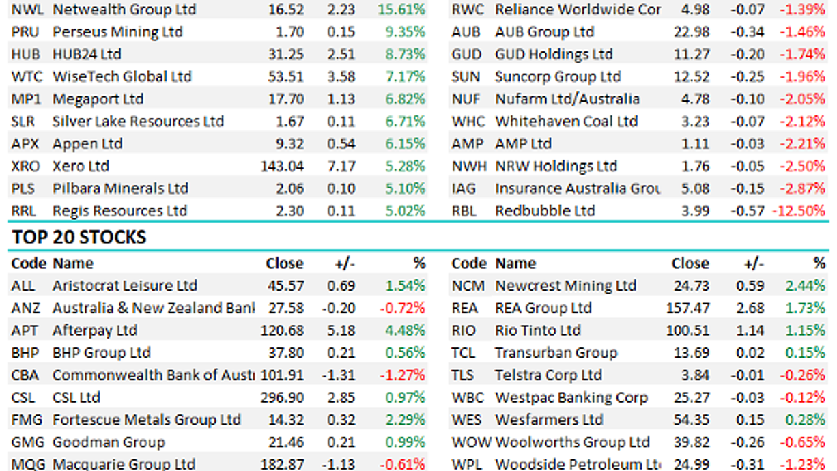Screen dimensions: 837x471
Task: Click Silver Lake Resources Ltd name
Action: [x=138, y=122]
